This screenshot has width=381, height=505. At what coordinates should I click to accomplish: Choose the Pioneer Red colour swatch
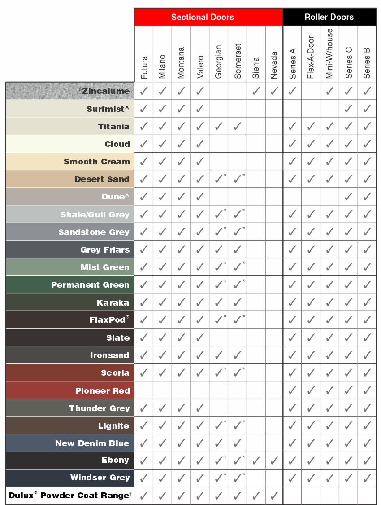[70, 390]
